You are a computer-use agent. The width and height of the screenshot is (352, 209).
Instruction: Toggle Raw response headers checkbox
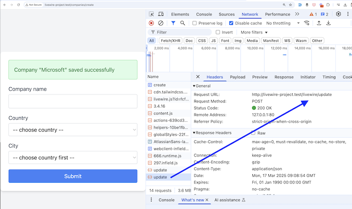tap(253, 133)
